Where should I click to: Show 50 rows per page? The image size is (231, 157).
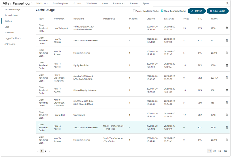click(220, 151)
